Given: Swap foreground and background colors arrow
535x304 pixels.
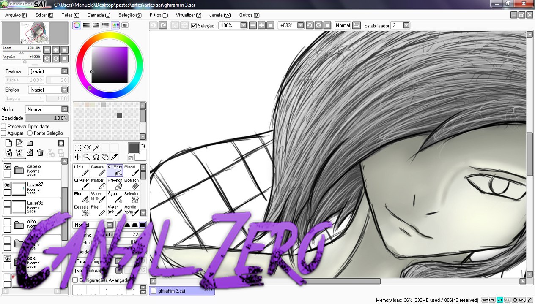Looking at the screenshot, I should point(143,146).
